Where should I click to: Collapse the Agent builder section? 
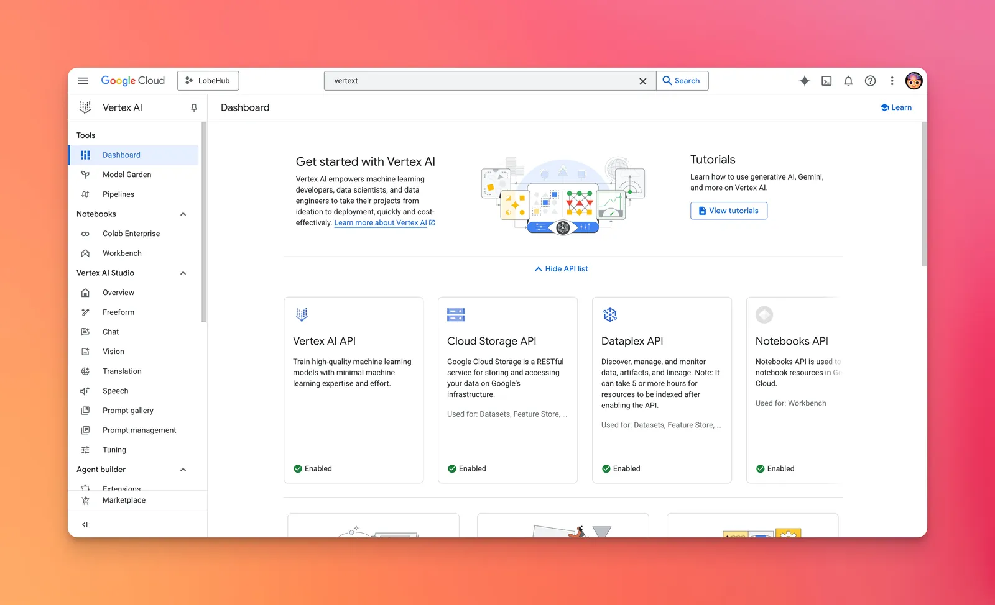(183, 470)
